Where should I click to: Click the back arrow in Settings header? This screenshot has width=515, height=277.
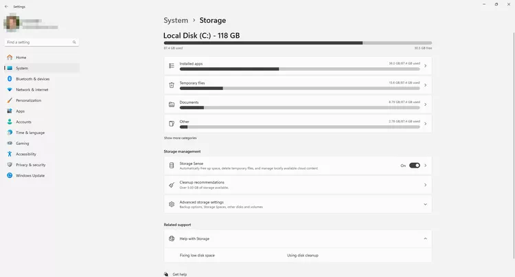point(6,4)
